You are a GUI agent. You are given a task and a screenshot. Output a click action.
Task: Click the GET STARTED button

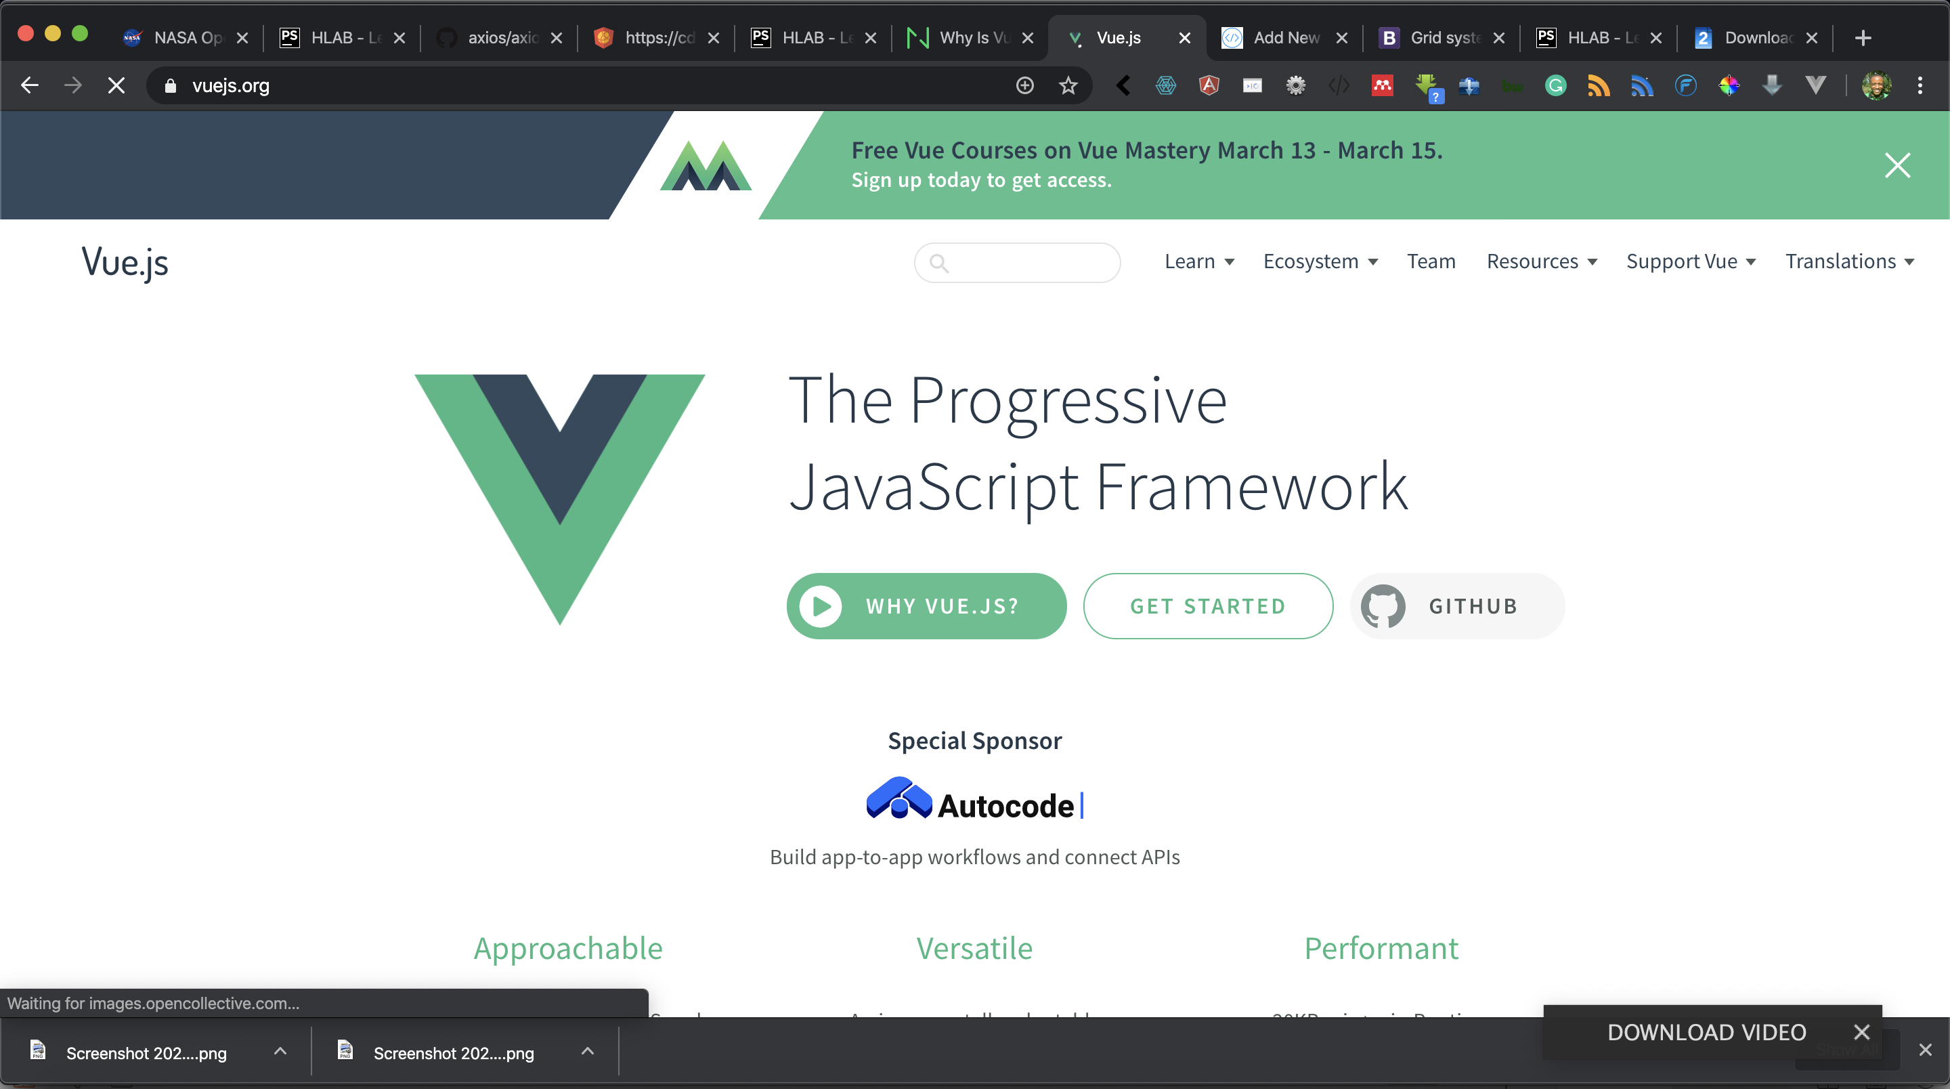click(x=1208, y=606)
